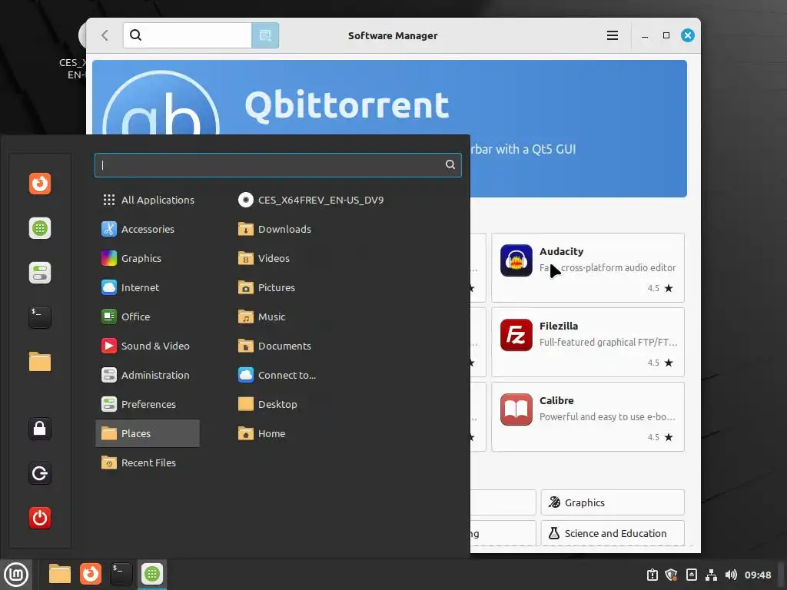Open Files folder icon in menu sidebar
The width and height of the screenshot is (787, 590).
coord(40,362)
